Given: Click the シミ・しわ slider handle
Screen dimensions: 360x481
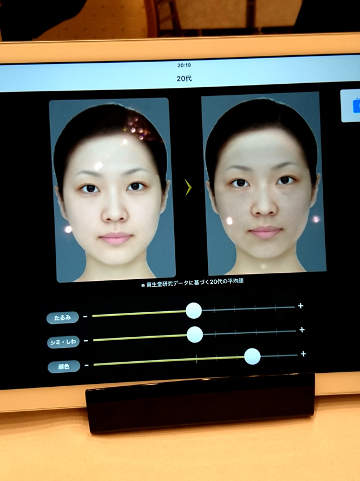Looking at the screenshot, I should pos(195,334).
